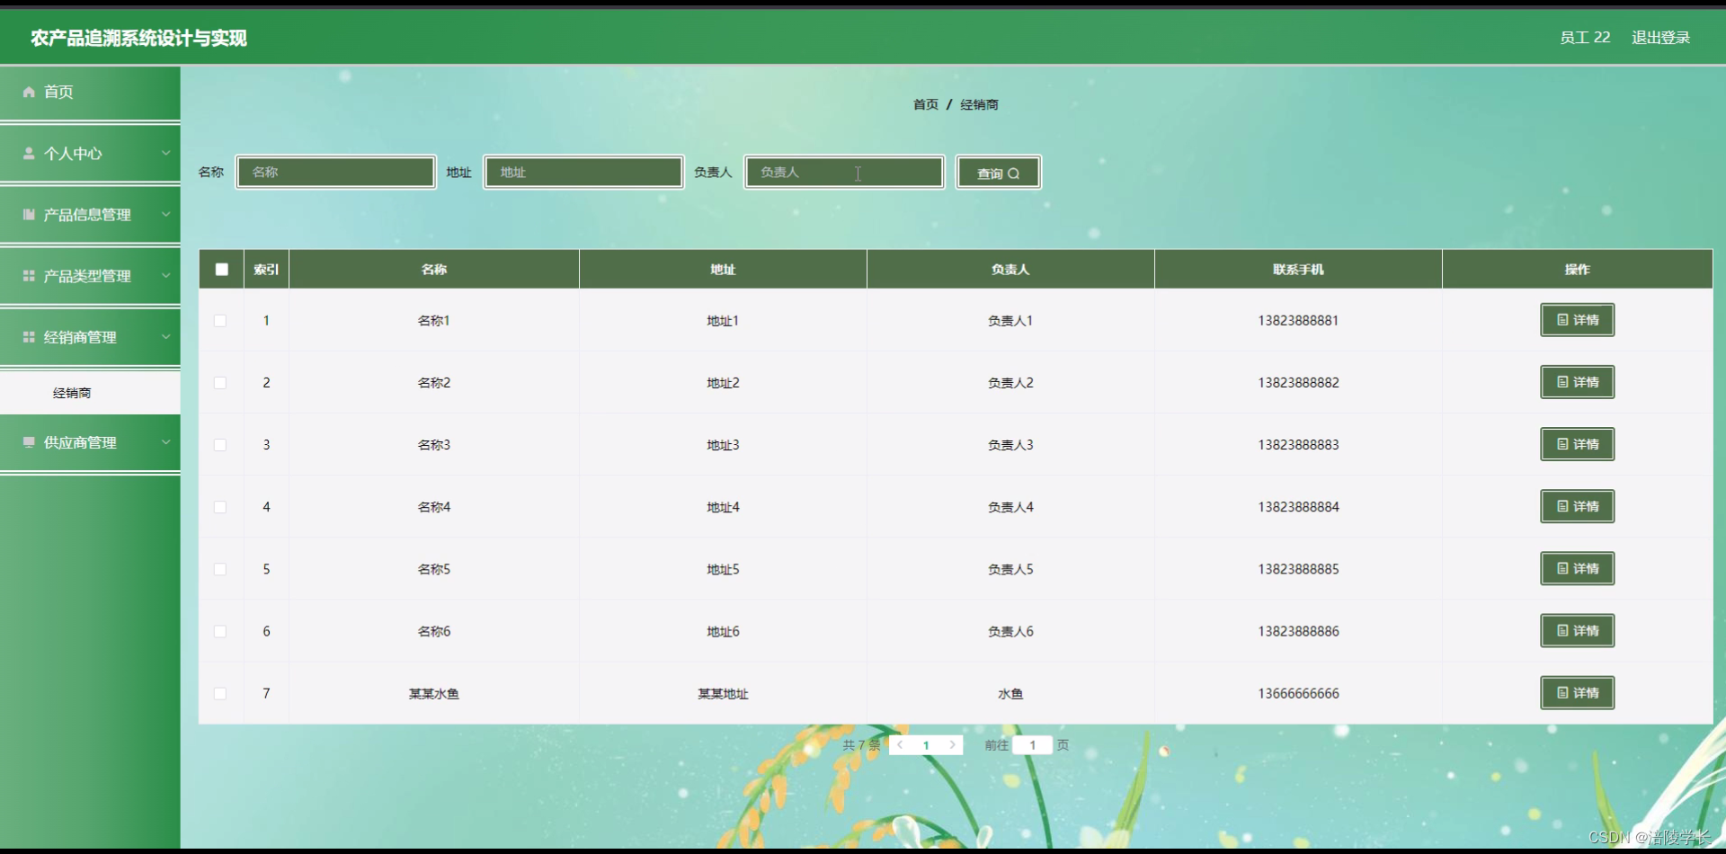1726x854 pixels.
Task: Click the home icon beside 首页
Action: pyautogui.click(x=28, y=92)
